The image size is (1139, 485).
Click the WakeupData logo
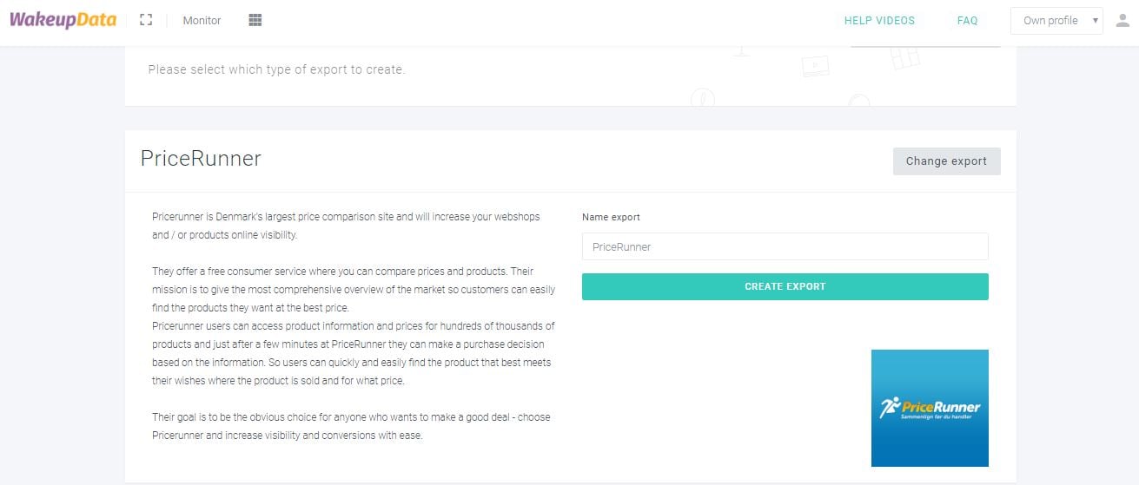click(x=63, y=20)
